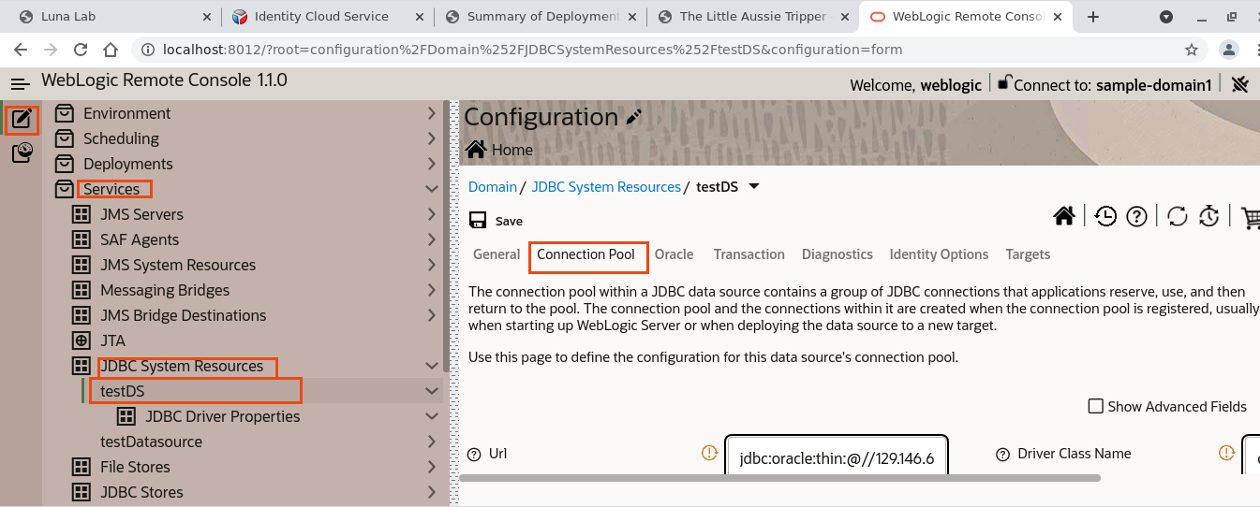1260x507 pixels.
Task: Expand the Environment node chevron
Action: pyautogui.click(x=432, y=113)
